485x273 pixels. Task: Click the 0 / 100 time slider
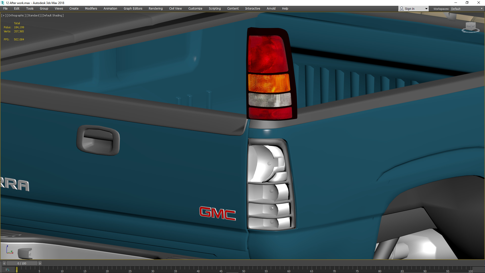point(22,263)
